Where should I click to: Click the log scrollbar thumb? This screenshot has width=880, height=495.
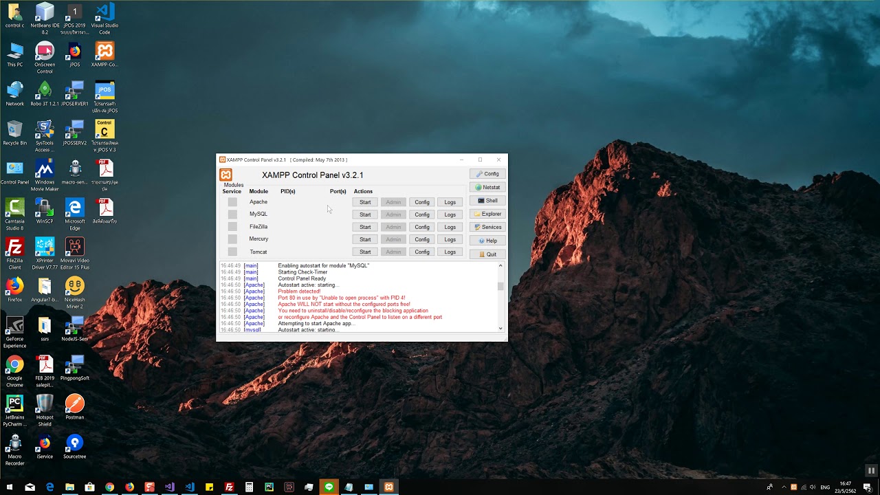500,286
